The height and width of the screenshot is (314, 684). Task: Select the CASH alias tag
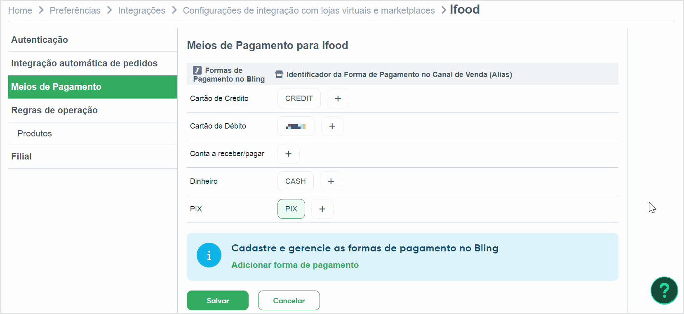[295, 181]
